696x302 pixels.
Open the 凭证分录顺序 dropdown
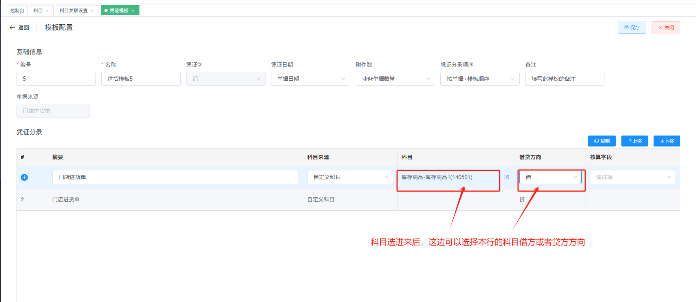[x=480, y=79]
